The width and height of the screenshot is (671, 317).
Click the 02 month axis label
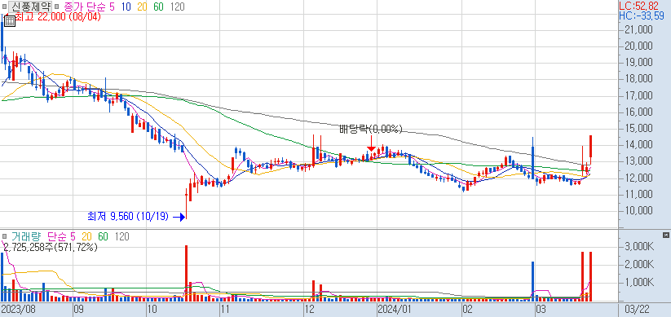468,309
